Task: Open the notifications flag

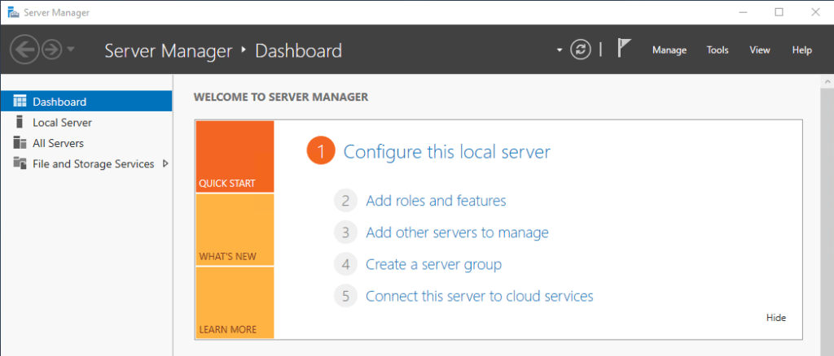Action: [x=624, y=49]
